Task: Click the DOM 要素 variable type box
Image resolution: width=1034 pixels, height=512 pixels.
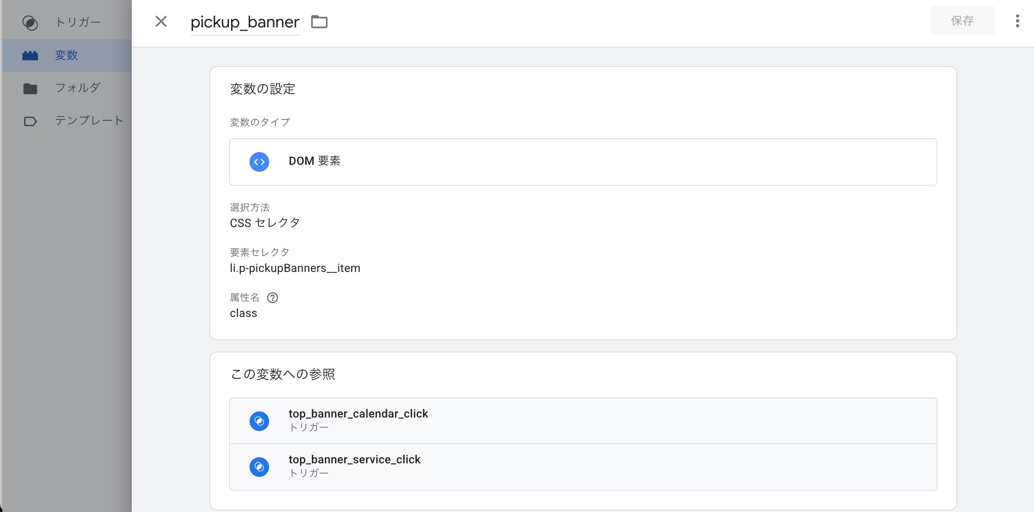Action: pos(582,162)
